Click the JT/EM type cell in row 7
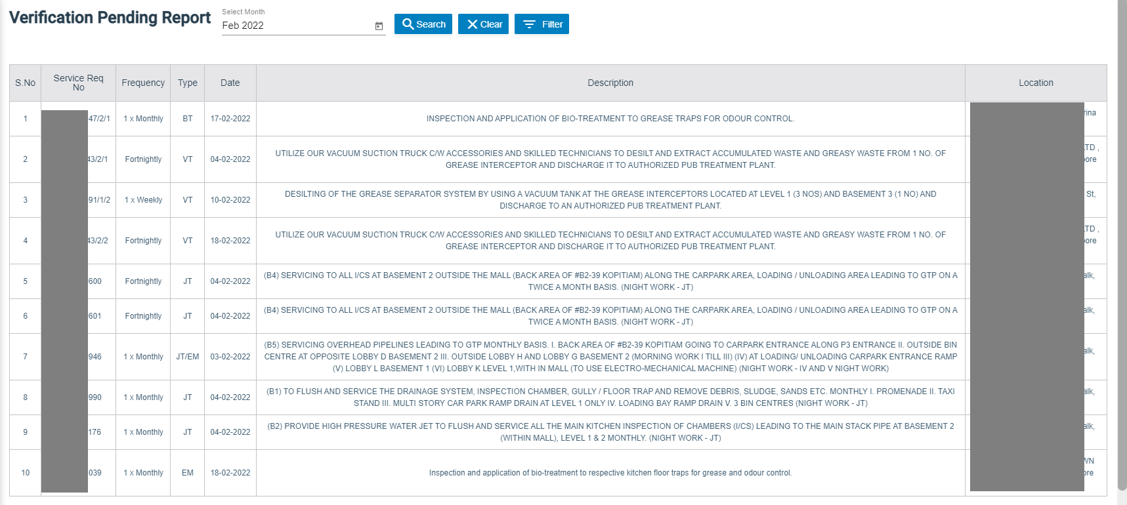This screenshot has width=1127, height=505. click(187, 357)
